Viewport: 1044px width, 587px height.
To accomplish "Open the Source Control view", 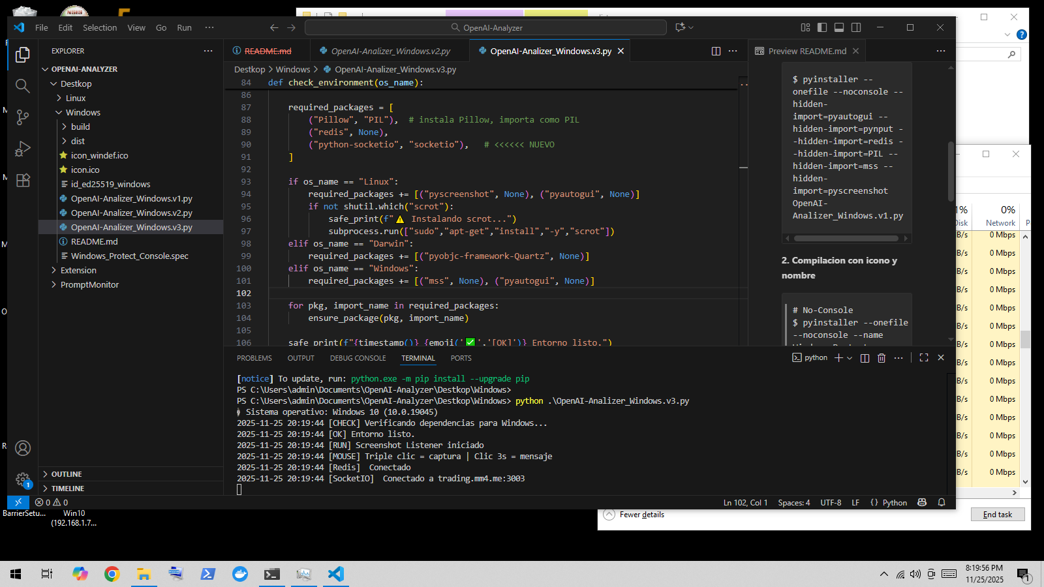I will (x=23, y=117).
